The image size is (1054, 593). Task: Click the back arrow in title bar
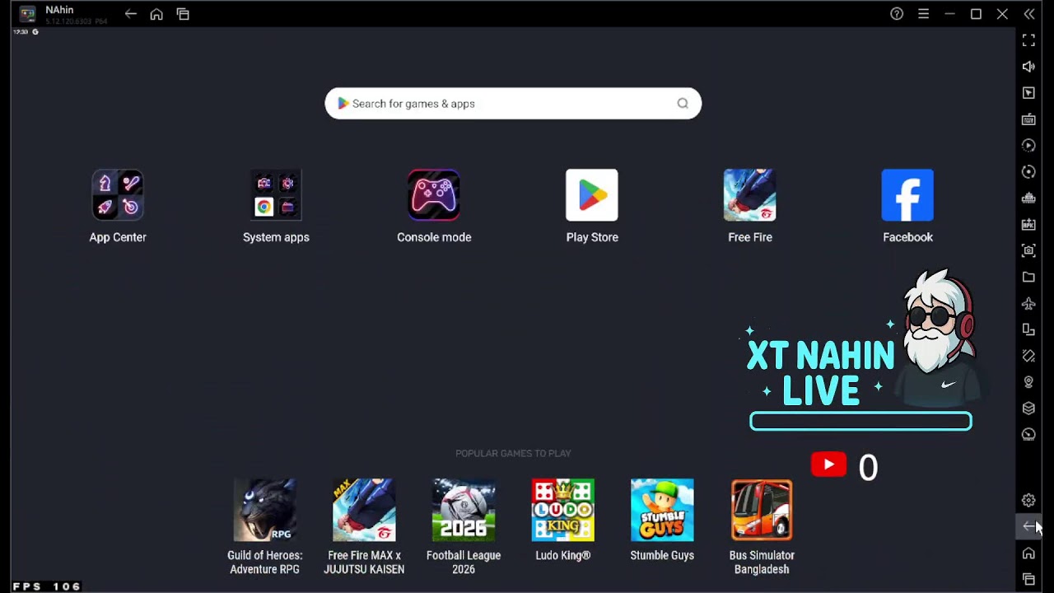(130, 14)
